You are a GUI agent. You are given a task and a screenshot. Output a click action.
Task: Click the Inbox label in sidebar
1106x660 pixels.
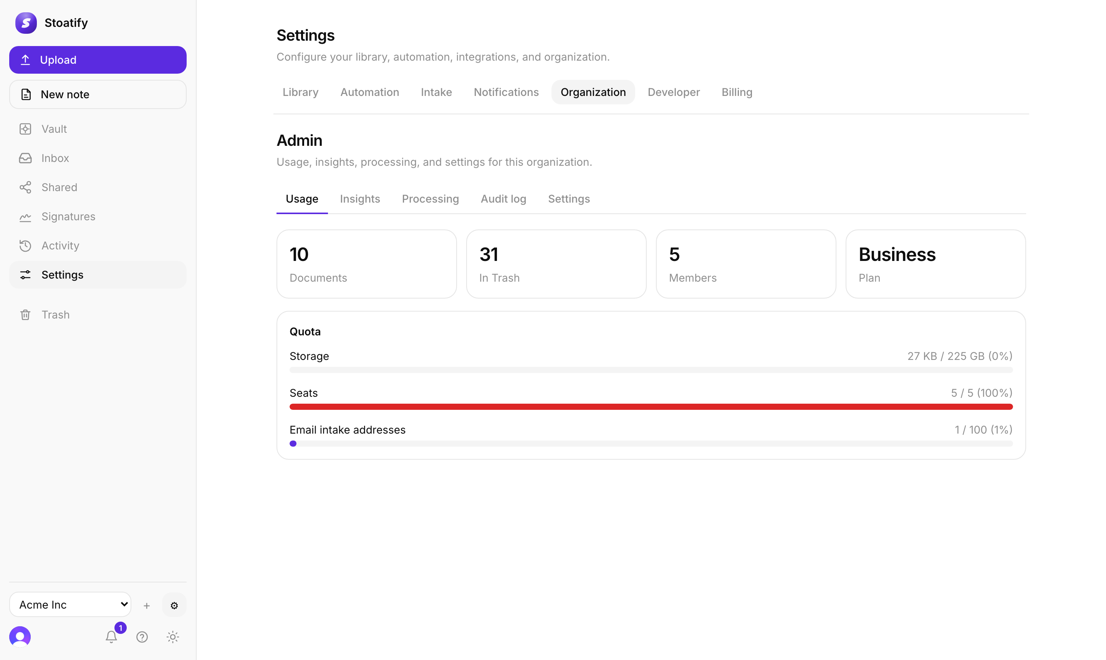tap(55, 158)
